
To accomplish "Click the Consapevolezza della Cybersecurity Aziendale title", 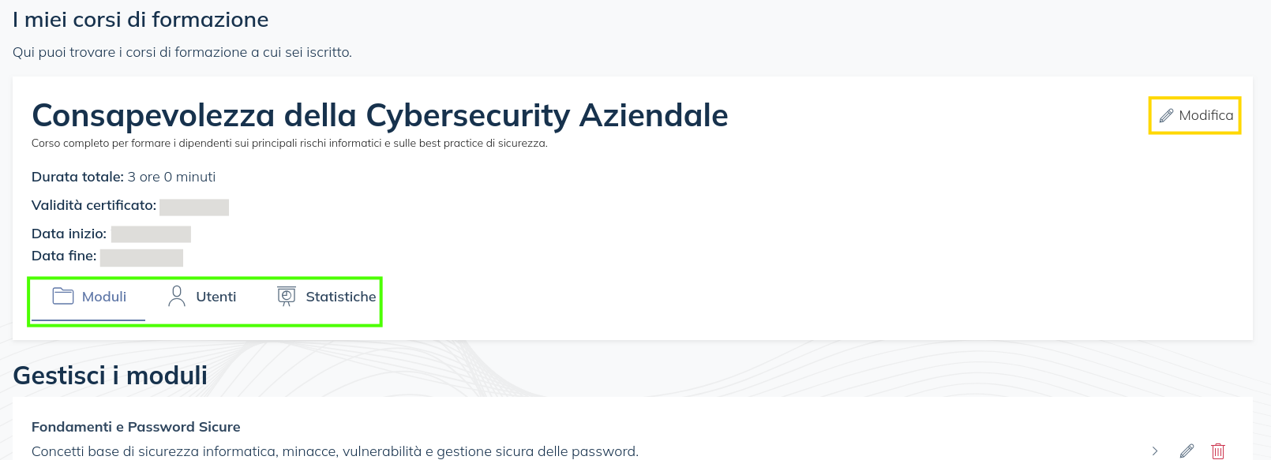I will 380,115.
